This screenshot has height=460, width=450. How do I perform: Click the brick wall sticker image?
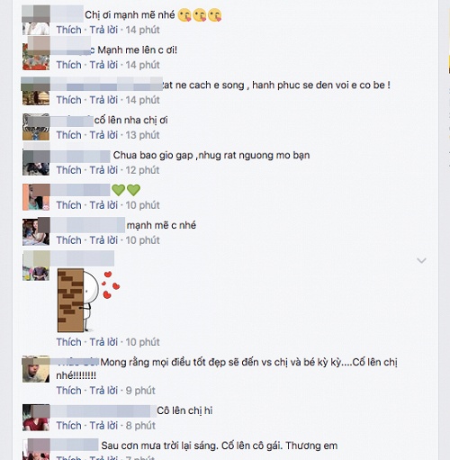[89, 301]
